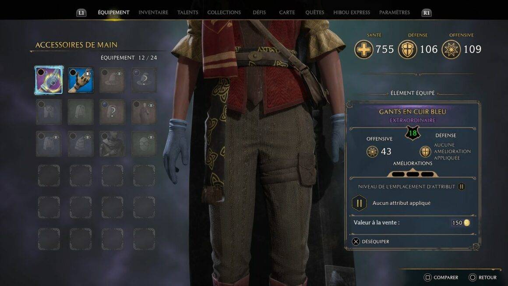This screenshot has width=508, height=286.
Task: Select the mystery hat with question mark
Action: tap(144, 80)
